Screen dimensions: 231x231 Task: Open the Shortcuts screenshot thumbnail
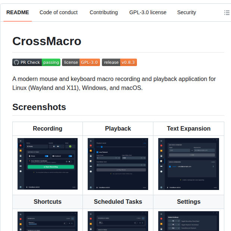pyautogui.click(x=48, y=221)
